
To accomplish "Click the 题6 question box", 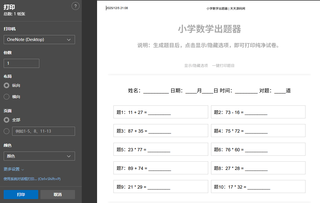I will (x=258, y=149).
